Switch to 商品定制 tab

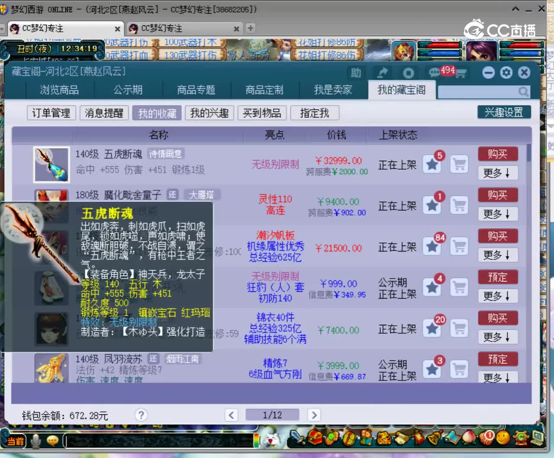pos(264,90)
